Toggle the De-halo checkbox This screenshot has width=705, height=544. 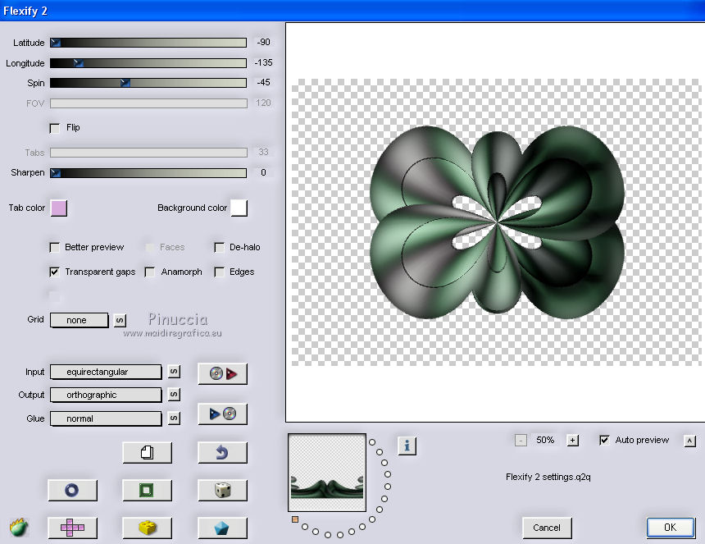[220, 248]
